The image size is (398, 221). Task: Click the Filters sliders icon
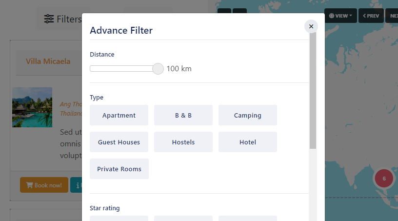click(49, 19)
